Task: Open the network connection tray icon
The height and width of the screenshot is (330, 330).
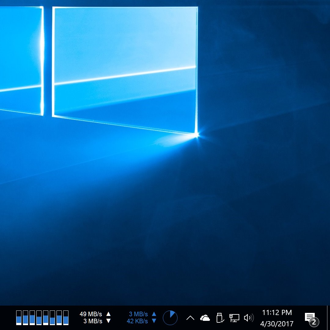Action: [234, 318]
